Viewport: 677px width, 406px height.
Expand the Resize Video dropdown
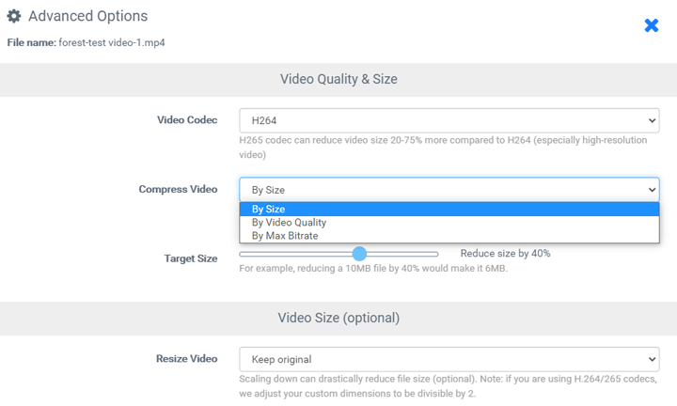[449, 359]
